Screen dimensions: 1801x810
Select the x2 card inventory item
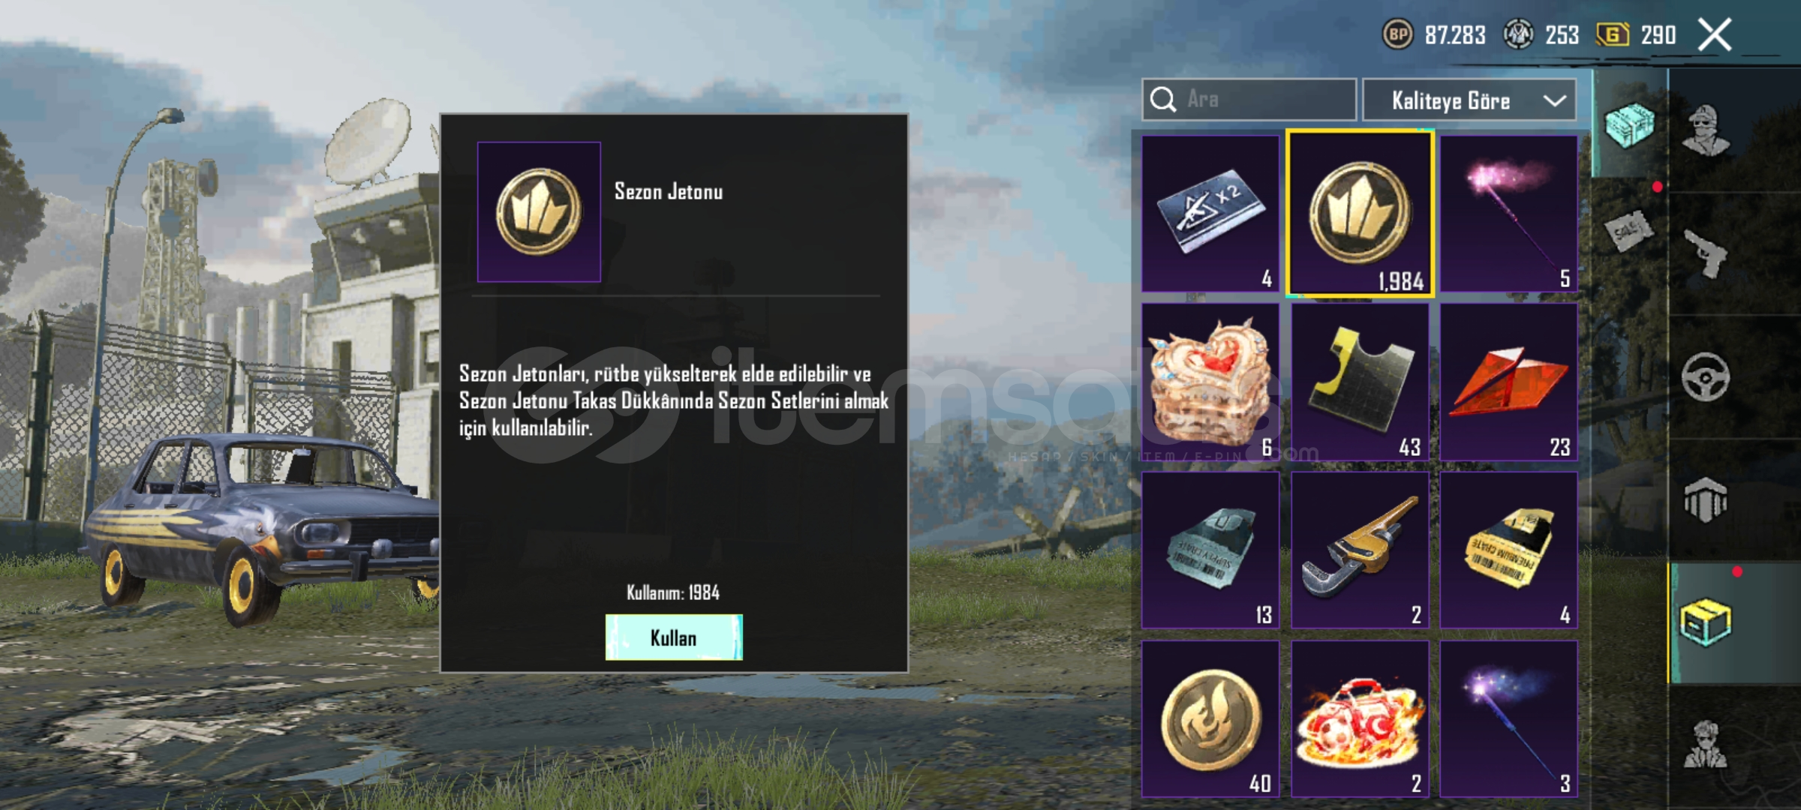(1210, 214)
